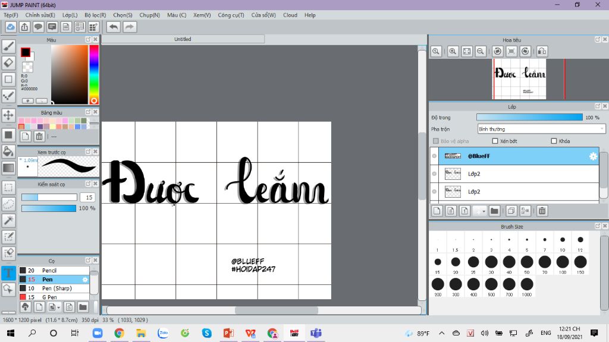Duplicate the current layer
Screen dimensions: 609x342
[x=511, y=211]
